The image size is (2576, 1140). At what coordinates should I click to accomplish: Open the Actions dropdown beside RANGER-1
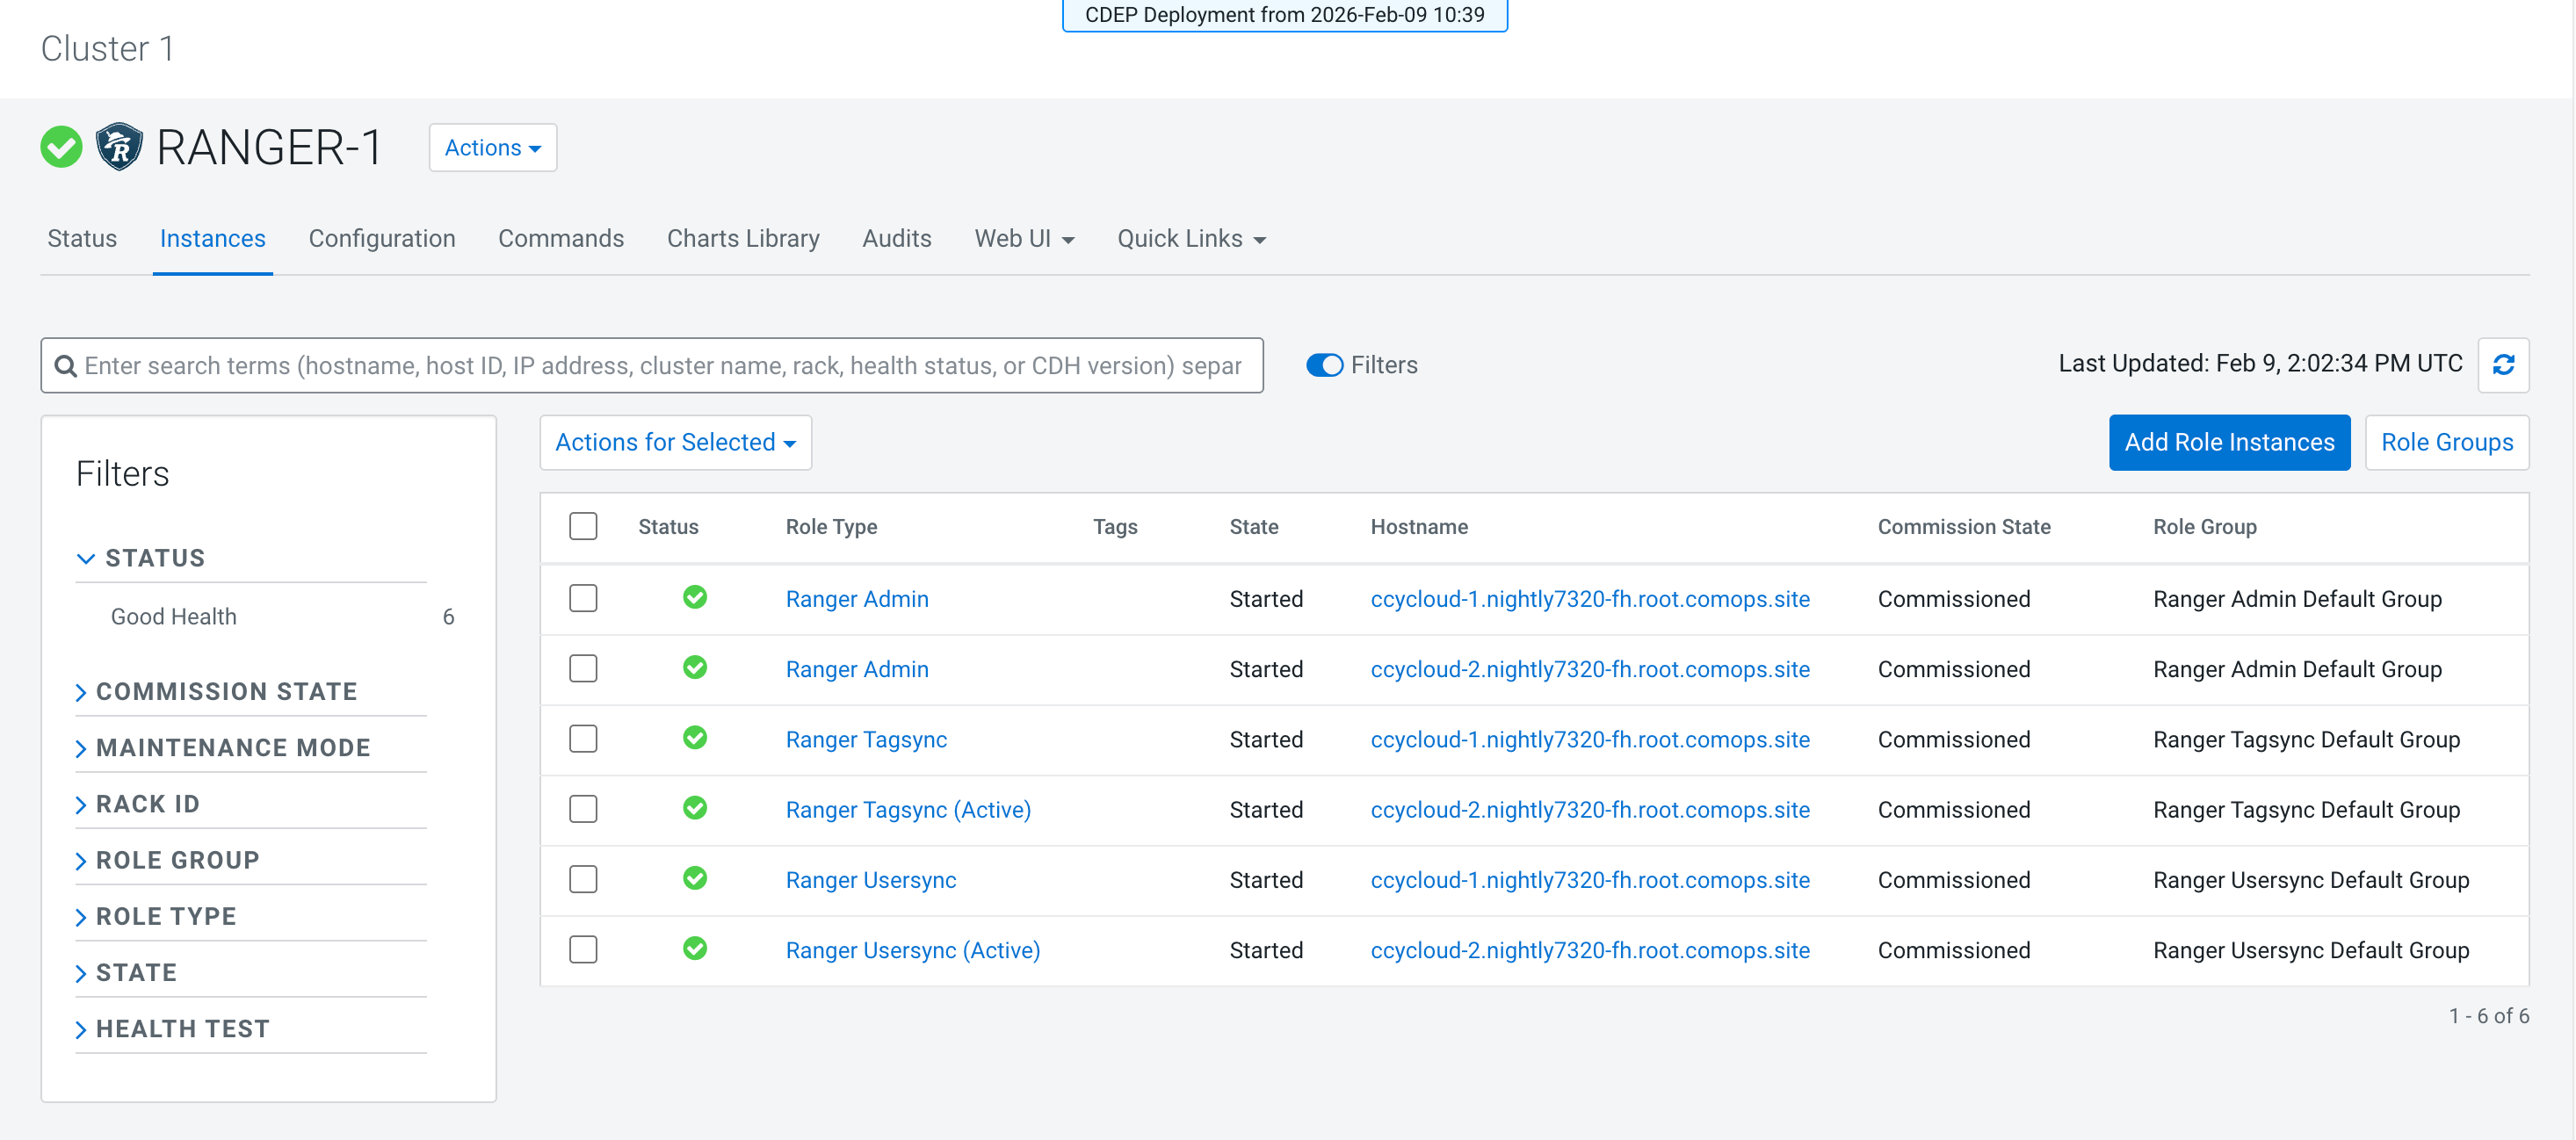click(x=492, y=148)
